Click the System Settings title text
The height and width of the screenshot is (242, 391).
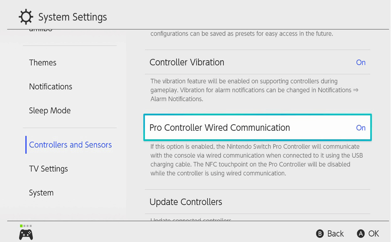coord(73,17)
